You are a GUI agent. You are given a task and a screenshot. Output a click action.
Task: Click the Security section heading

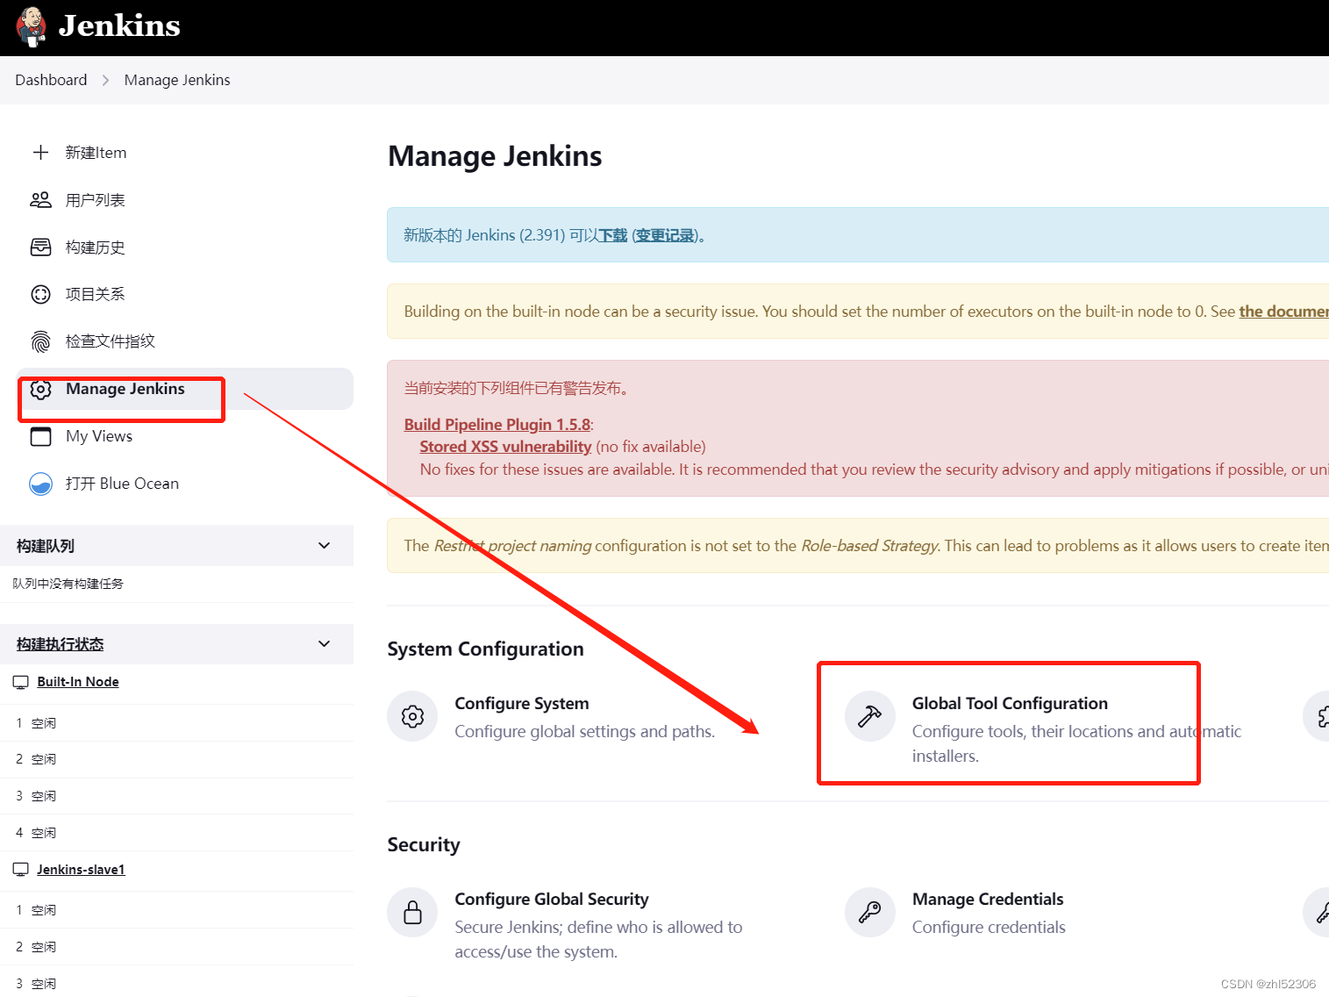424,845
